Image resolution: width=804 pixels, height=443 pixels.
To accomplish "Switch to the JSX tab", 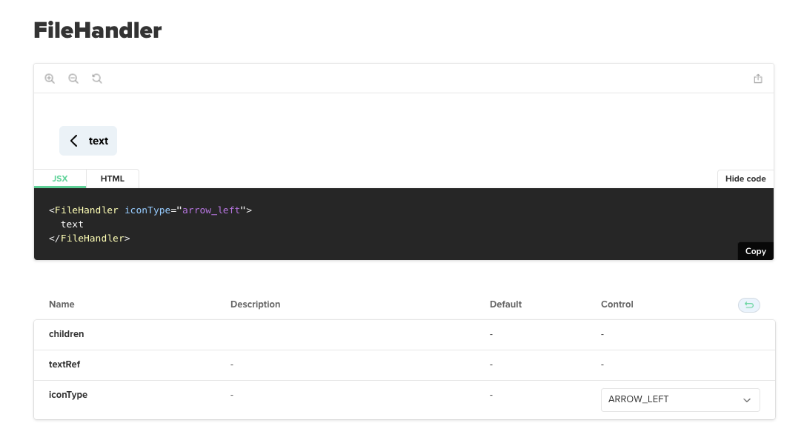I will (x=60, y=179).
